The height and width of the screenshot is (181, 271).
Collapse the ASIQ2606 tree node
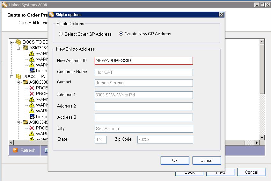[x=18, y=82]
